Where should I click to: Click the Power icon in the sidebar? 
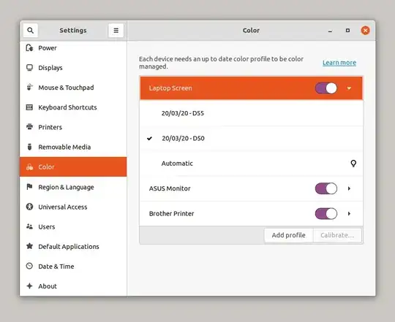[x=30, y=47]
